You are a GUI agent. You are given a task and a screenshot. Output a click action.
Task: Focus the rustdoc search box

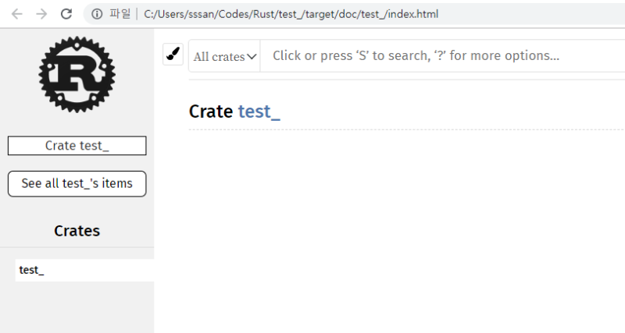[x=437, y=56]
